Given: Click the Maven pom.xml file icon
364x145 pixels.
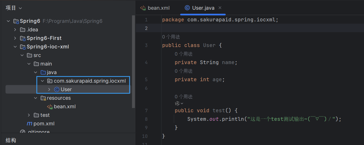Looking at the screenshot, I should click(x=29, y=124).
